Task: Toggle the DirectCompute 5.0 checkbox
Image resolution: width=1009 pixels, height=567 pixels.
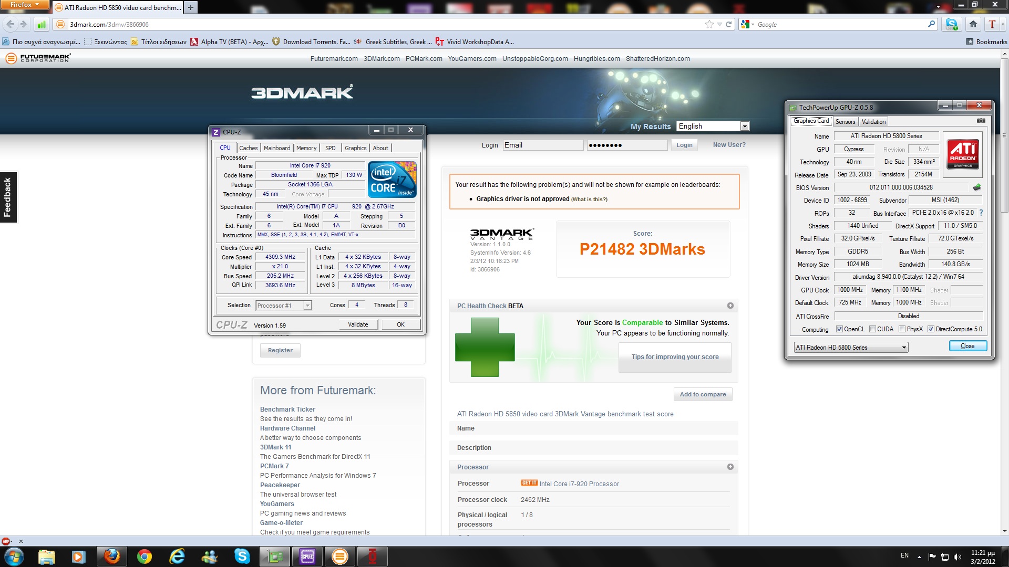Action: [x=931, y=329]
